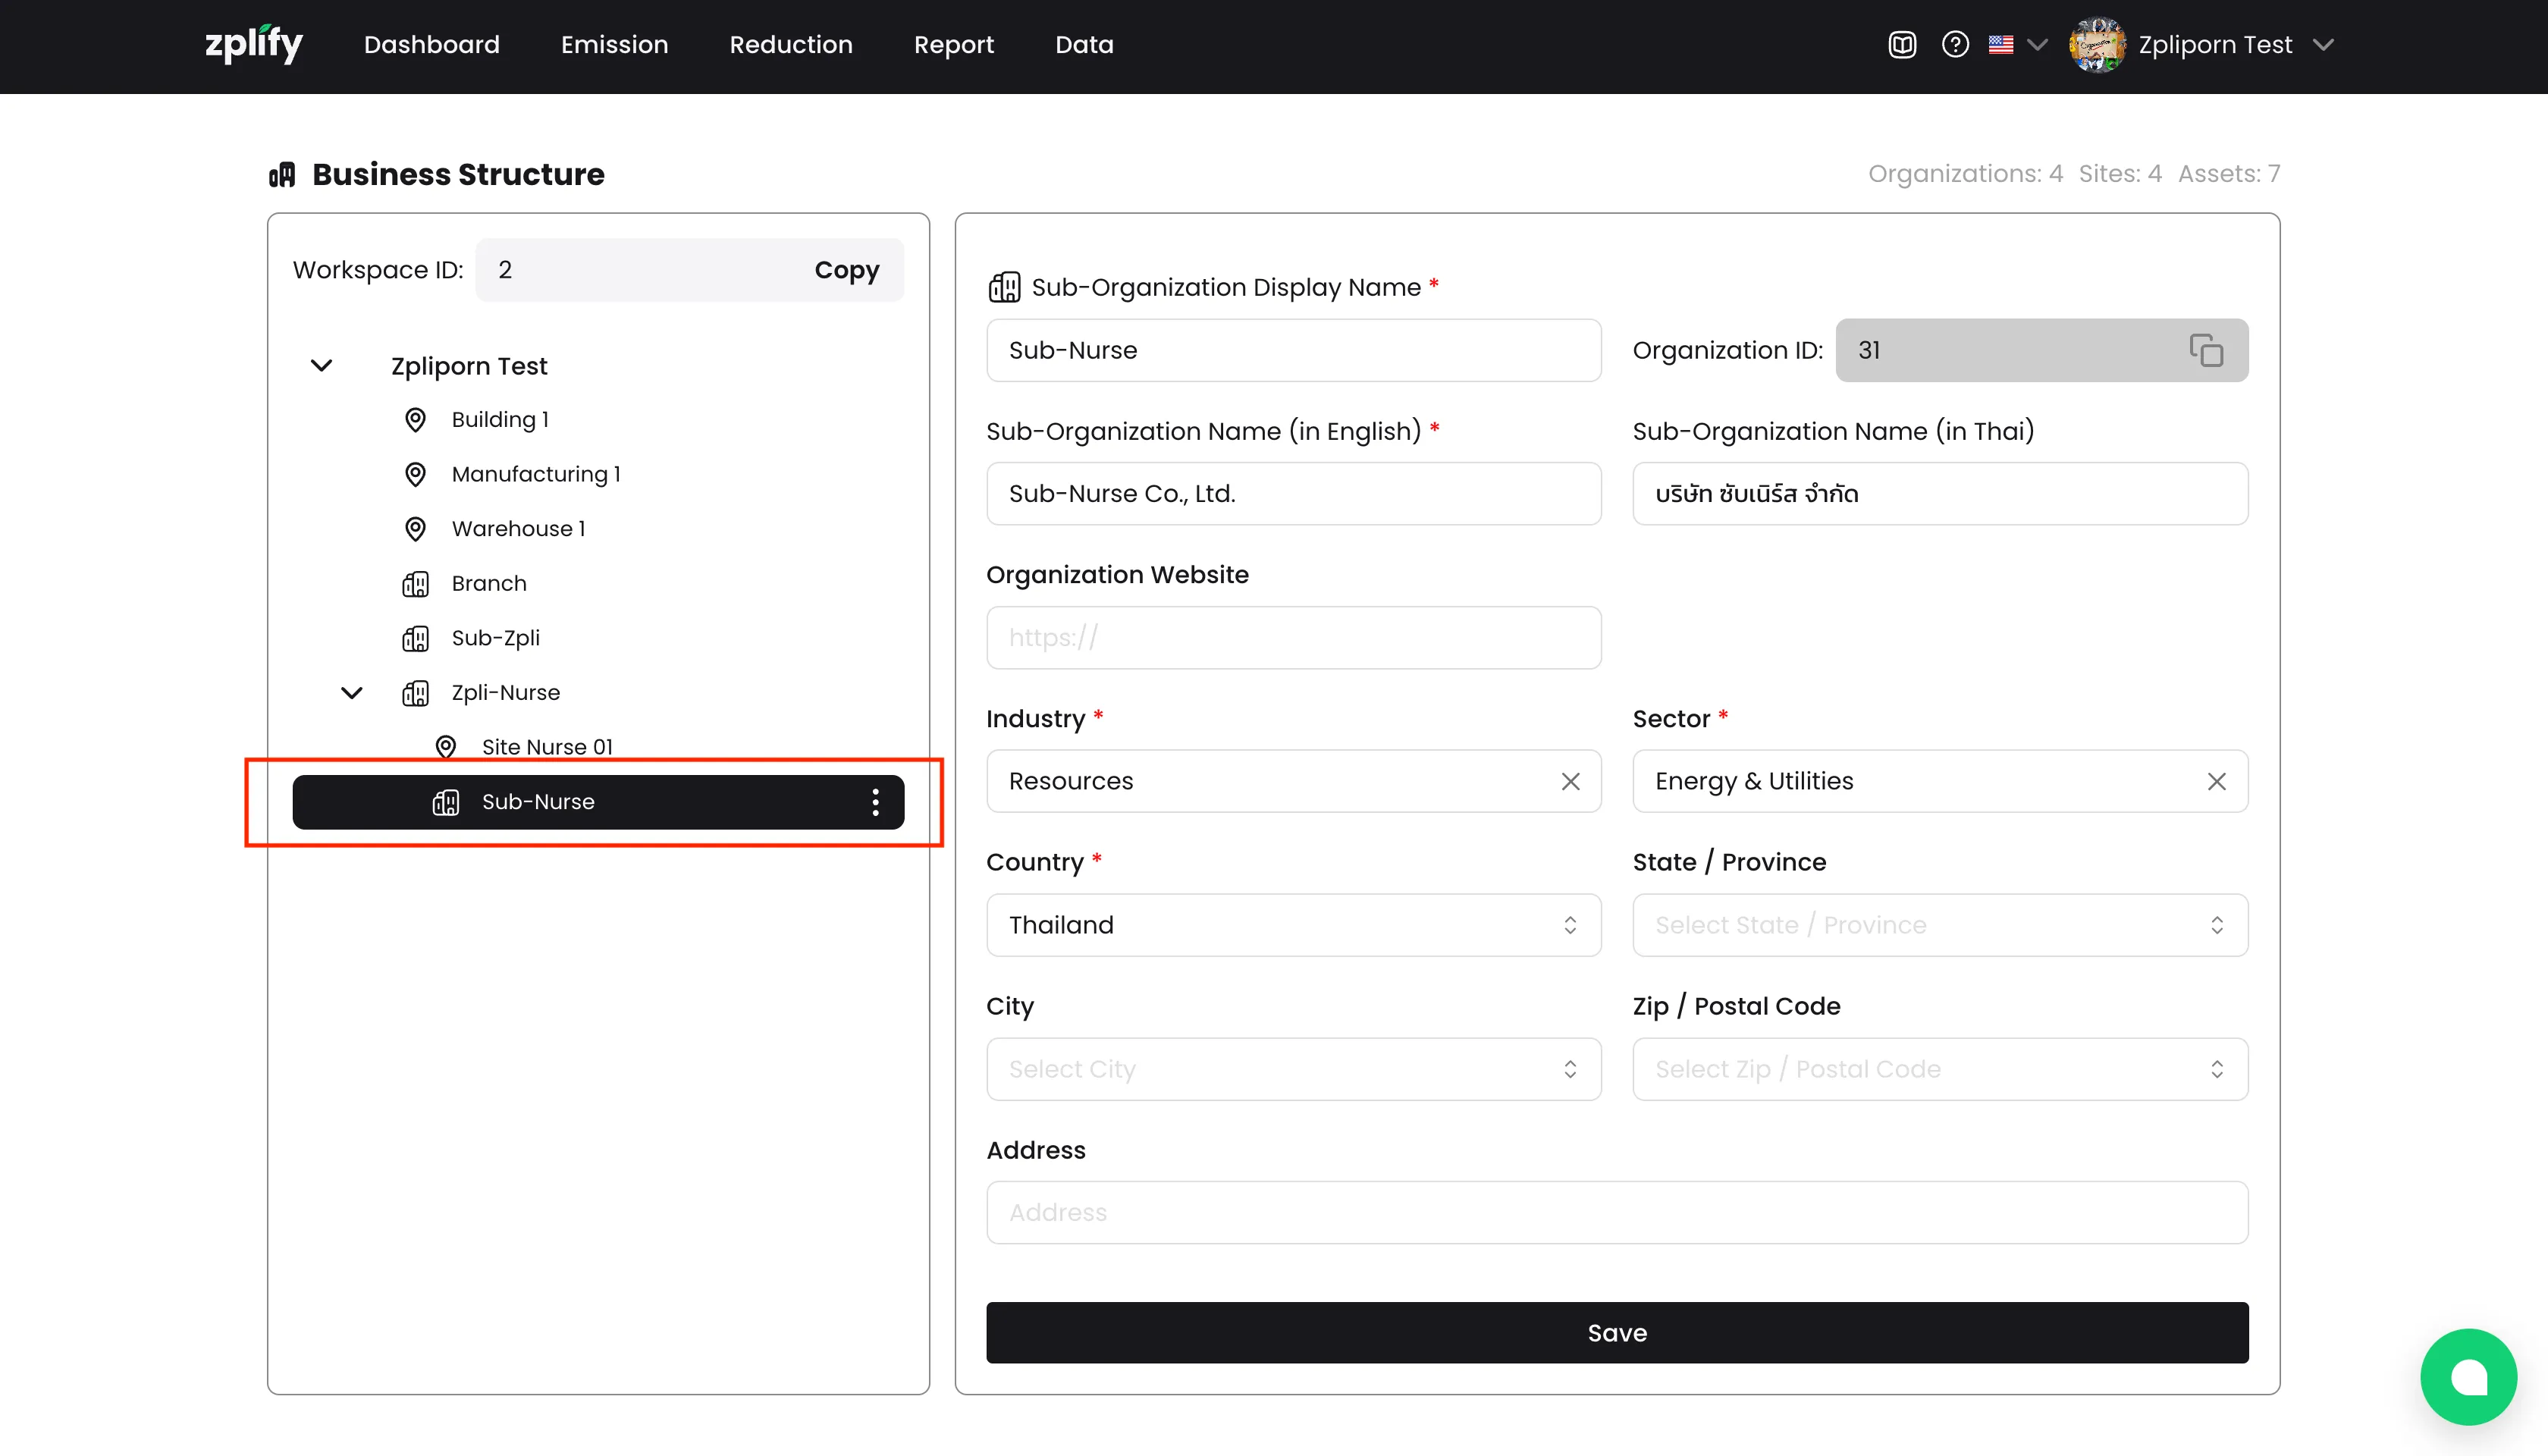This screenshot has height=1456, width=2548.
Task: Open the State / Province dropdown
Action: (1939, 925)
